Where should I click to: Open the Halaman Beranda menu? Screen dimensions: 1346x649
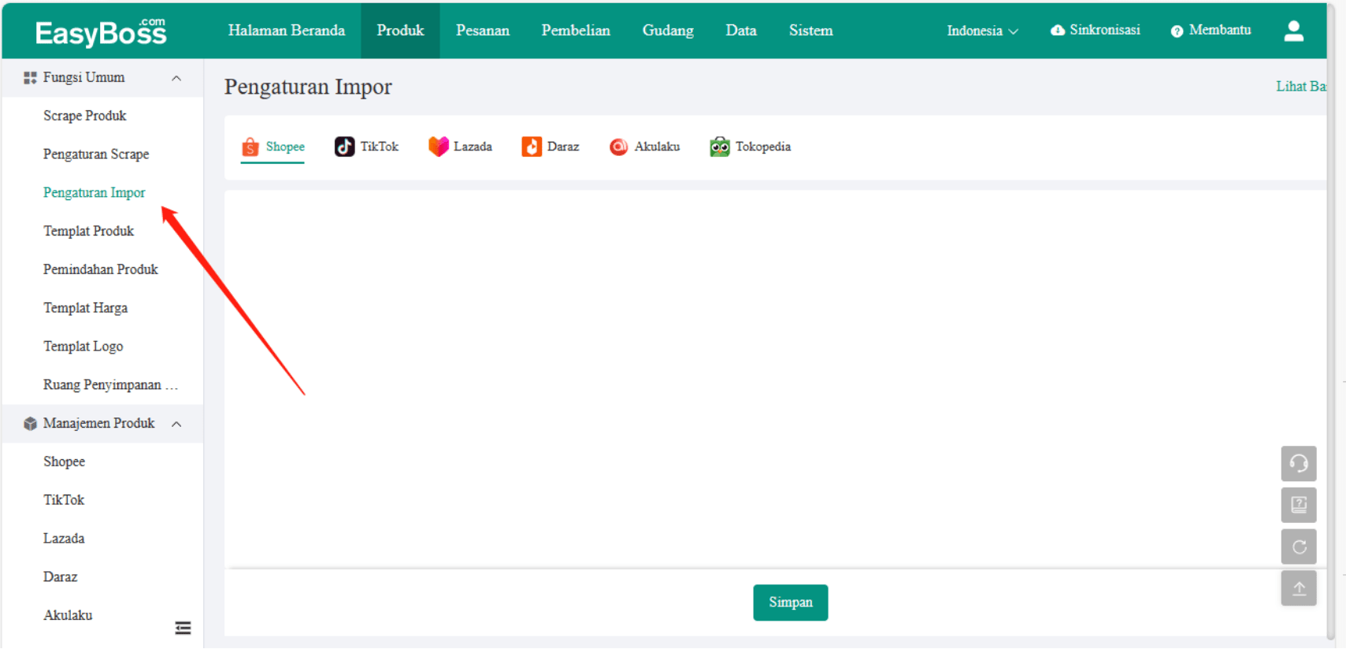[x=287, y=31]
